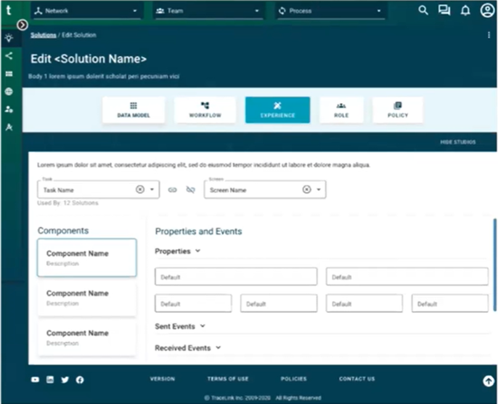Screen dimensions: 498x404
Task: Click the first small Default field in second row
Action: pyautogui.click(x=193, y=304)
